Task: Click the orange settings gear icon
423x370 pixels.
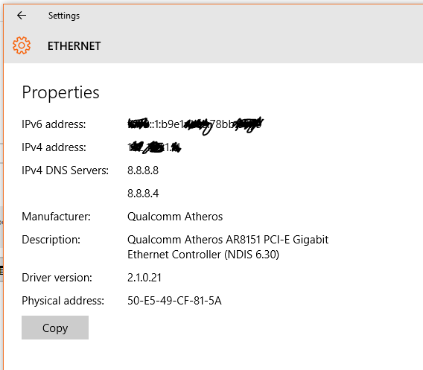Action: (x=22, y=45)
